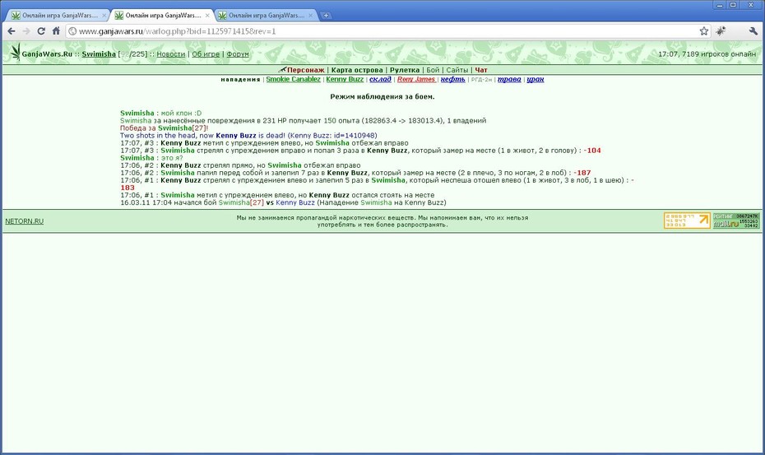Open the Рулетка menu item
The image size is (765, 455).
[405, 70]
